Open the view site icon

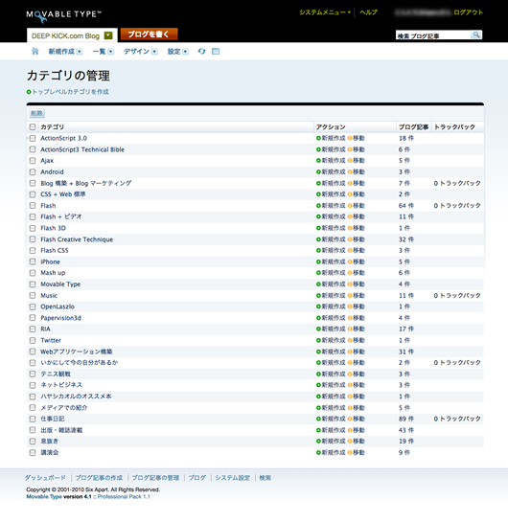click(x=216, y=52)
